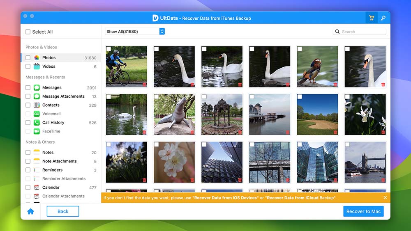The image size is (411, 231).
Task: Click trash icon on seal statue photo
Action: click(x=192, y=133)
